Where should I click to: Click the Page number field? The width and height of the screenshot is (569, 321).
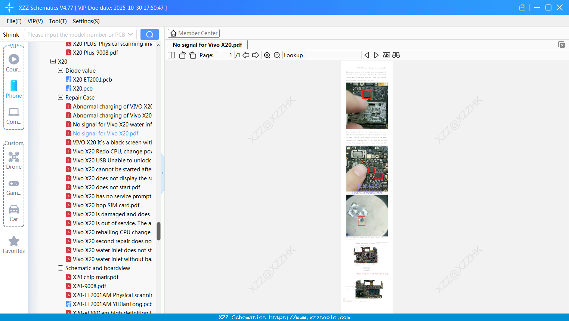tap(225, 55)
